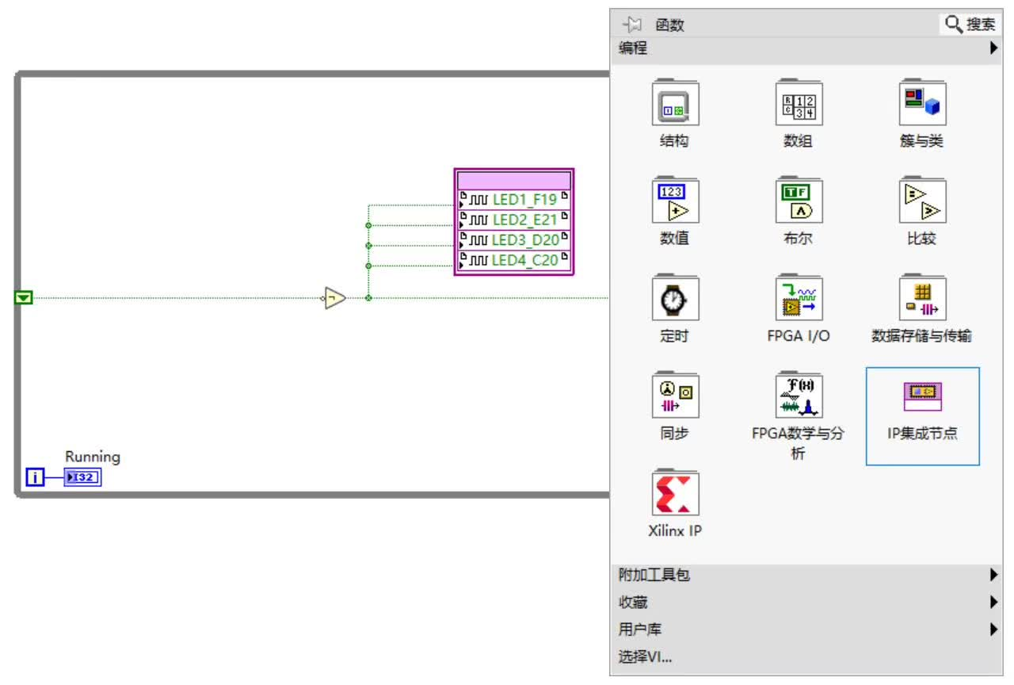This screenshot has width=1014, height=685.
Task: Expand the 用户库 category
Action: [808, 630]
